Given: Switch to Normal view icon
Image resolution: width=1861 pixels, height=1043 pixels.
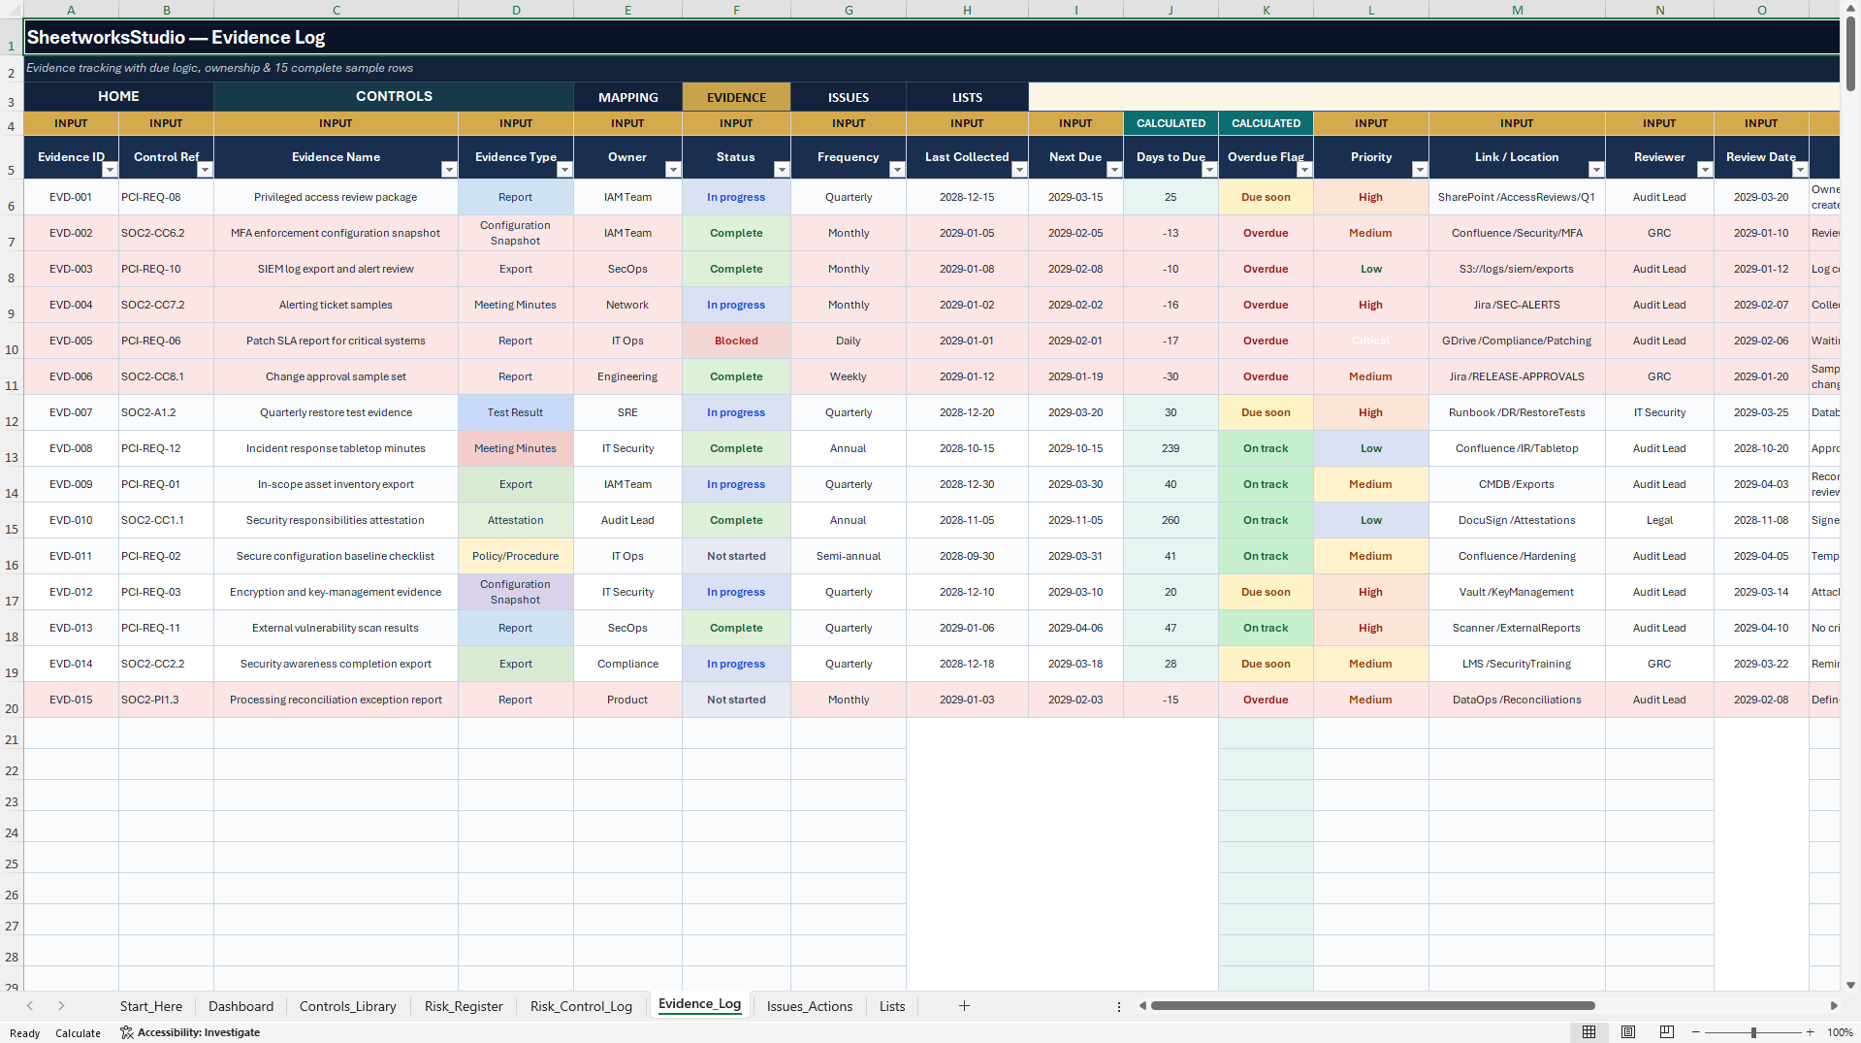Looking at the screenshot, I should [x=1588, y=1032].
